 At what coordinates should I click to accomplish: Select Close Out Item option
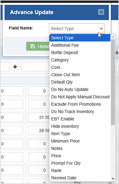pos(80,75)
